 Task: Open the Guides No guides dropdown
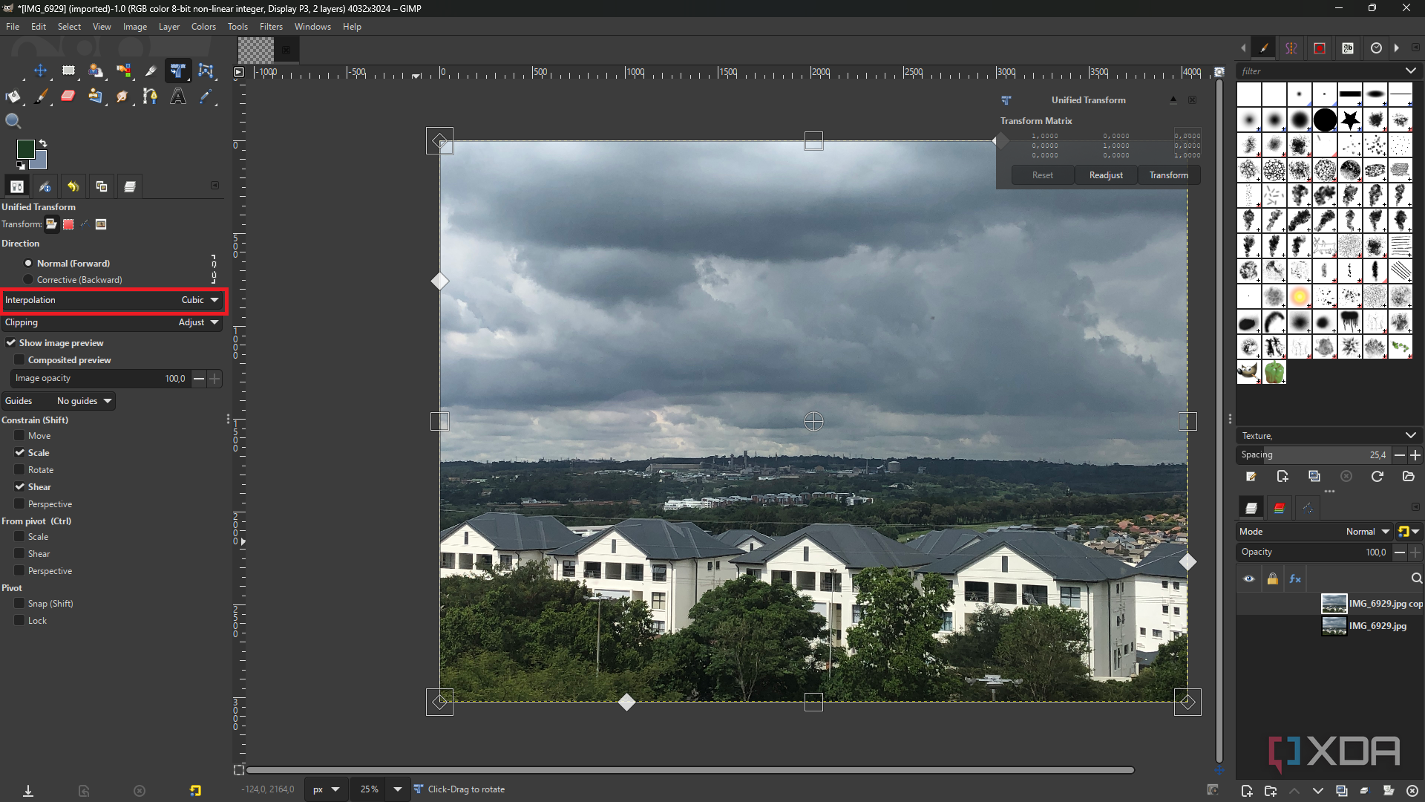(84, 401)
